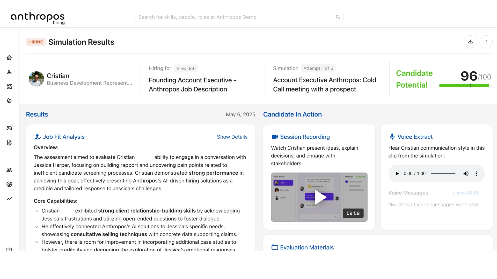Open the document edit sidebar icon
This screenshot has height=279, width=497.
[x=9, y=143]
